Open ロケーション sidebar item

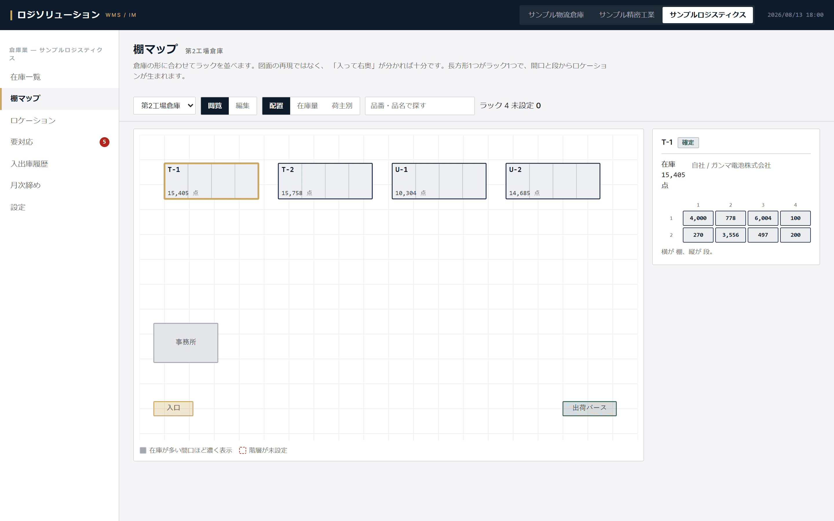[x=60, y=120]
